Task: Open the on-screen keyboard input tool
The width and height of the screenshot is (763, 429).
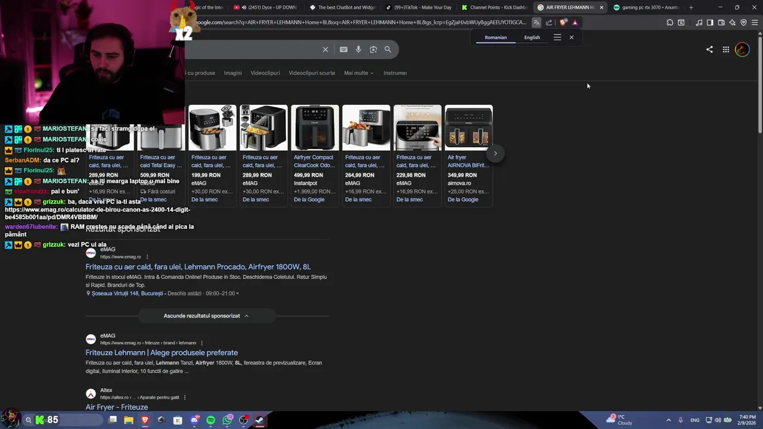Action: click(x=343, y=49)
